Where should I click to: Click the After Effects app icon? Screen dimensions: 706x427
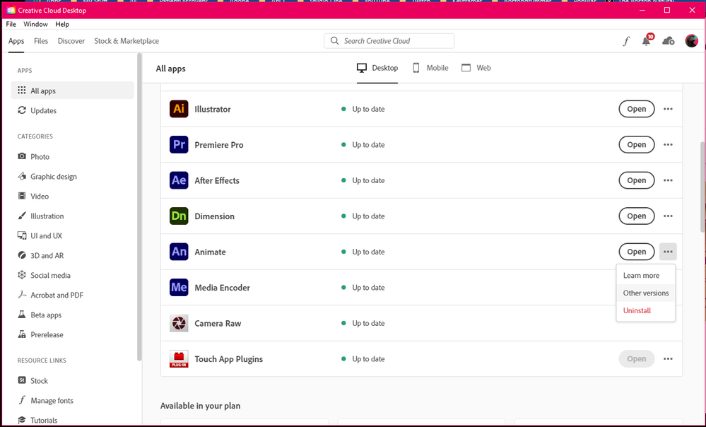tap(179, 180)
